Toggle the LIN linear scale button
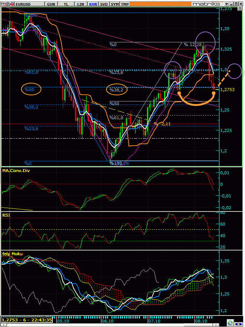This screenshot has height=327, width=245. click(80, 3)
